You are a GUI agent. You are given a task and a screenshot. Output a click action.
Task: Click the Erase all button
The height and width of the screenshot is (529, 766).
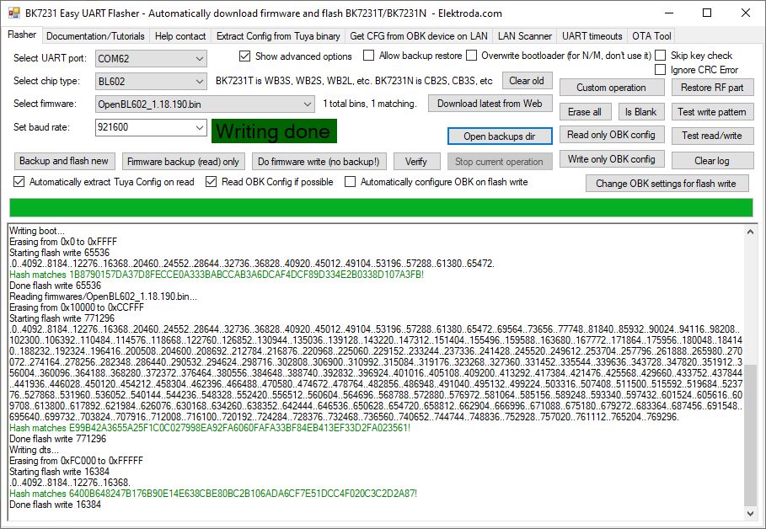click(585, 112)
